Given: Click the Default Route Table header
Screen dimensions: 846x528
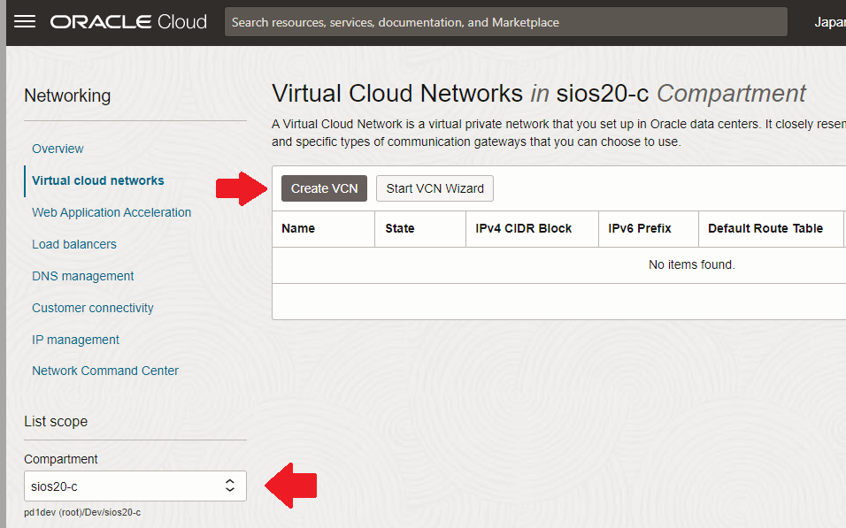Looking at the screenshot, I should click(765, 229).
